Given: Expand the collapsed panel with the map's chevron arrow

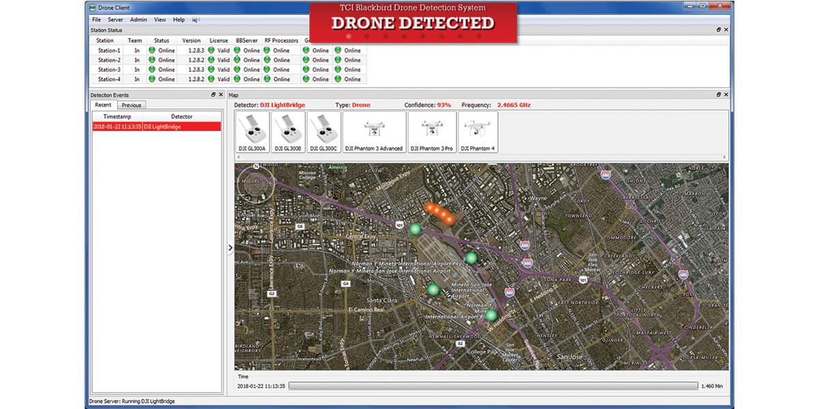Looking at the screenshot, I should tap(230, 248).
